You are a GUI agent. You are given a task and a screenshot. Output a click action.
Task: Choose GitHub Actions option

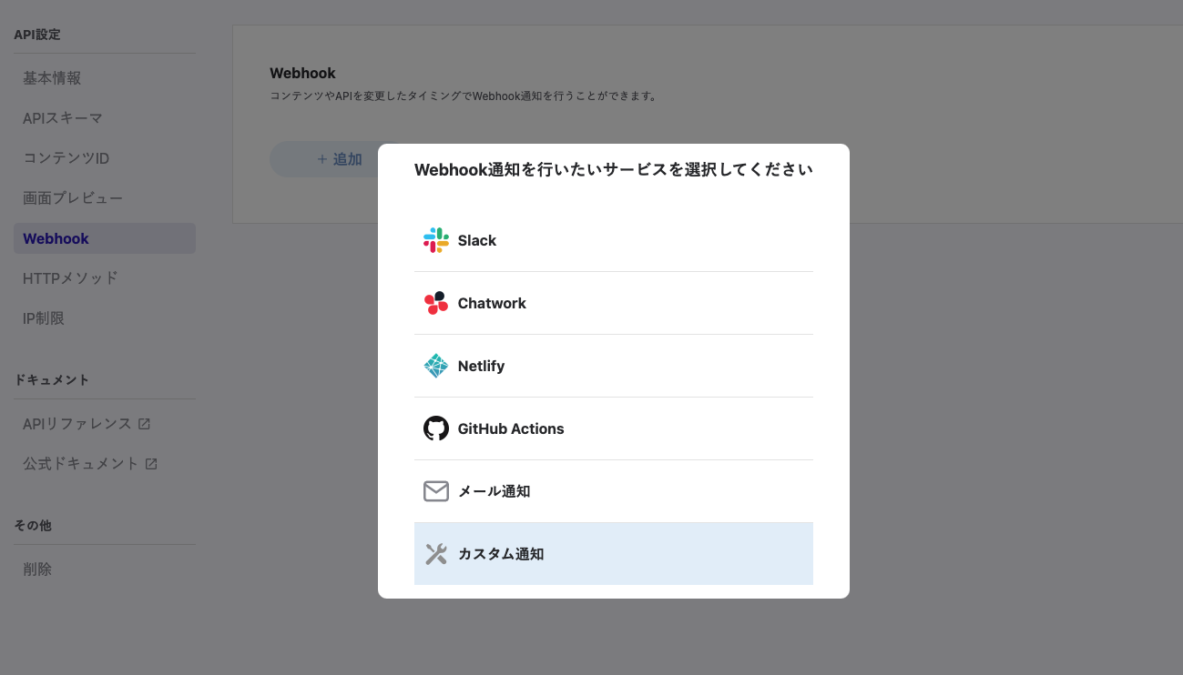click(x=614, y=428)
